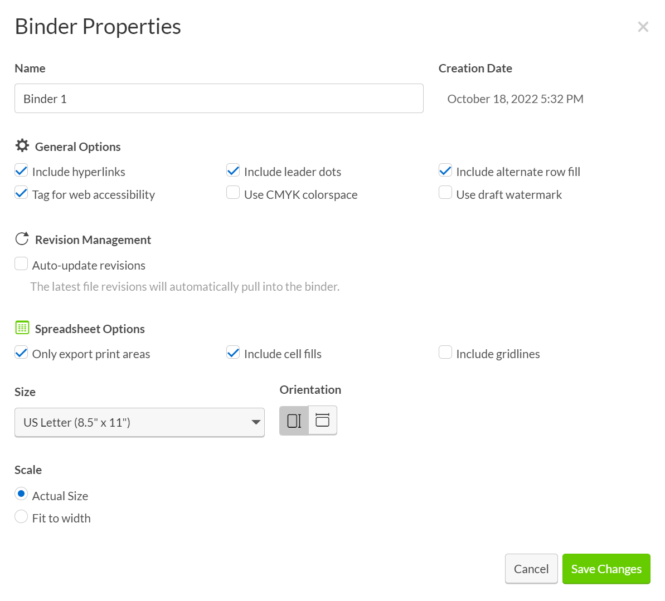Image resolution: width=665 pixels, height=601 pixels.
Task: Enable Use draft watermark
Action: click(x=445, y=192)
